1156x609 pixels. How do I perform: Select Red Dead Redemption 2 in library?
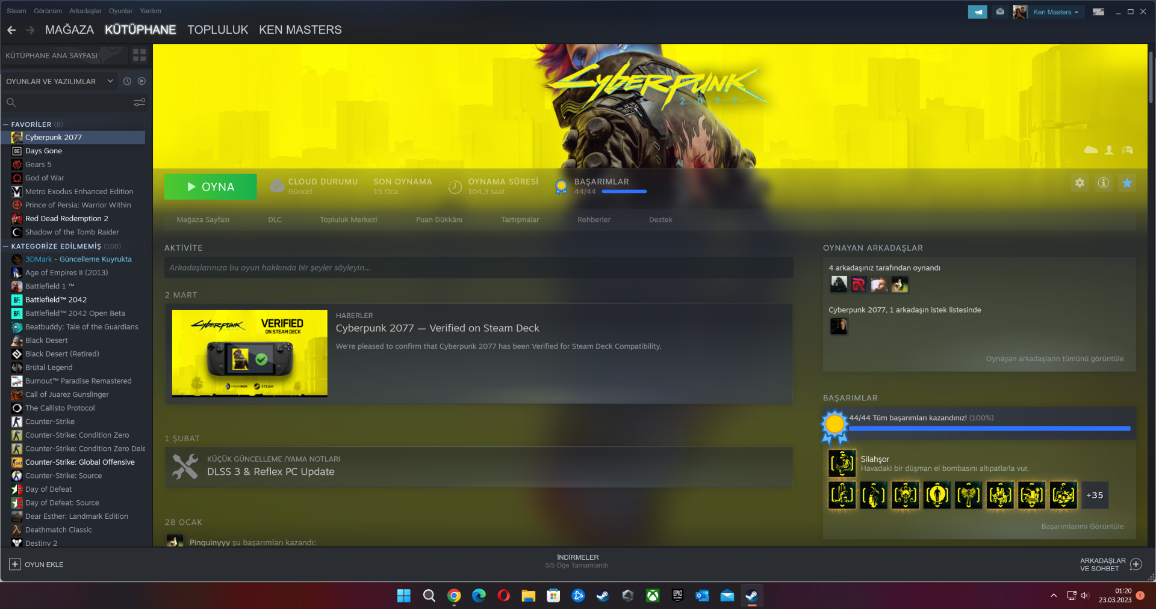[x=73, y=219]
